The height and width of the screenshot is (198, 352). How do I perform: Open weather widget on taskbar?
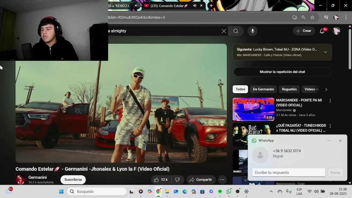(9, 190)
